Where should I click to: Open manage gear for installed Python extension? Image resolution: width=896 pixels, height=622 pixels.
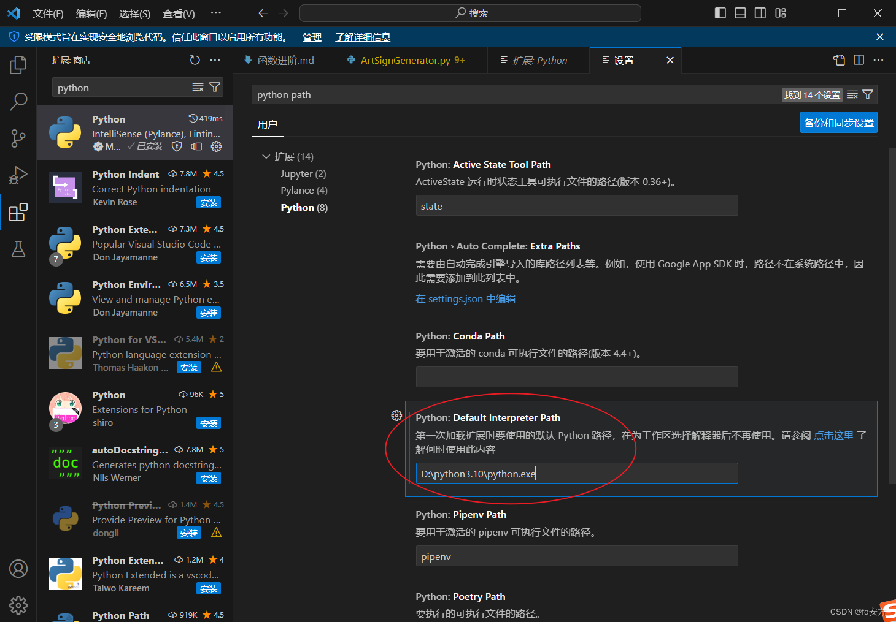click(216, 146)
